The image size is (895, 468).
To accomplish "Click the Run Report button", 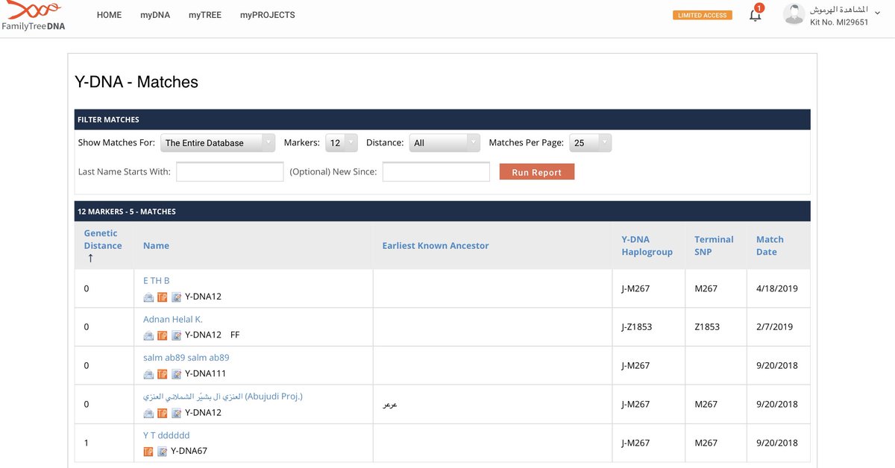I will tap(537, 172).
